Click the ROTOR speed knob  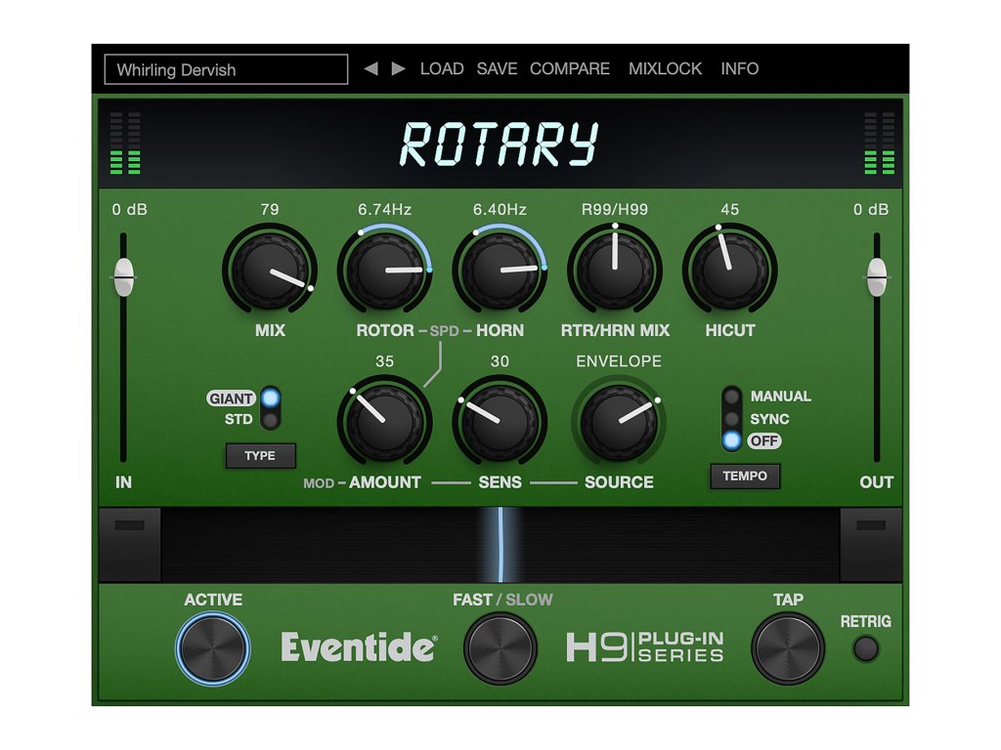click(x=385, y=270)
